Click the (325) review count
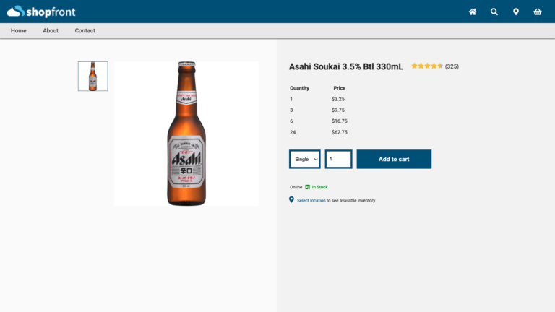 (x=452, y=66)
